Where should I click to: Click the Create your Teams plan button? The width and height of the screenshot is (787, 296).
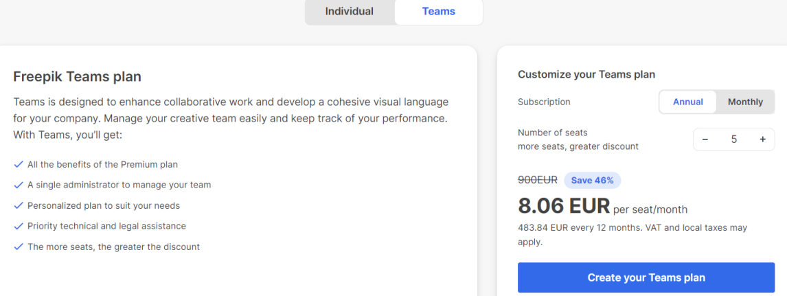[x=646, y=278]
